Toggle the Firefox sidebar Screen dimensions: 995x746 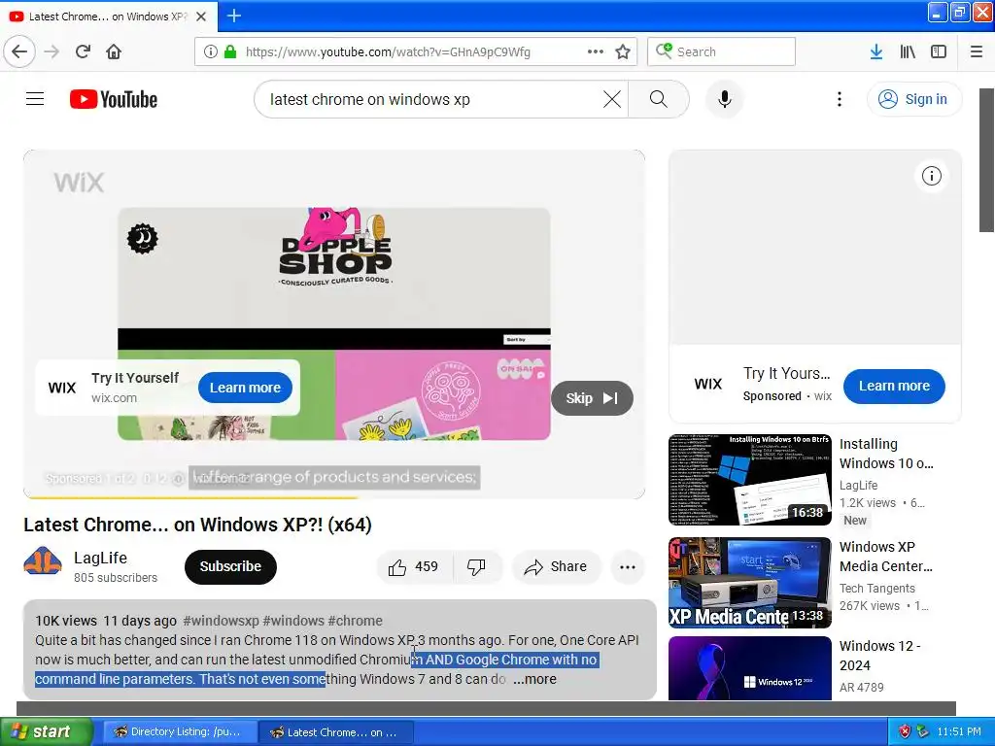(x=939, y=51)
